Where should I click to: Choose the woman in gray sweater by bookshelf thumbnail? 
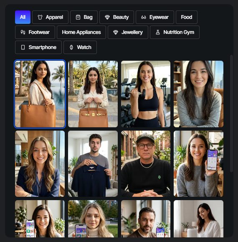[x=198, y=94]
